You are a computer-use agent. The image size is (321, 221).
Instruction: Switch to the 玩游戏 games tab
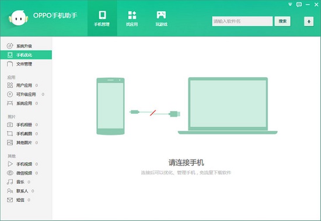[161, 19]
